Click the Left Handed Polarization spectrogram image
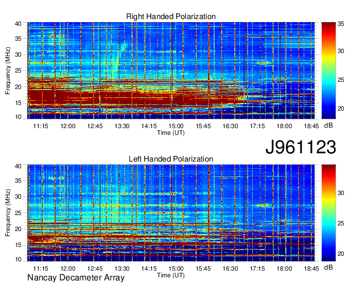350x284 pixels. click(171, 213)
